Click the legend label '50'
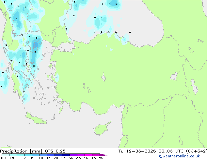This screenshot has width=207, height=159. 101,158
